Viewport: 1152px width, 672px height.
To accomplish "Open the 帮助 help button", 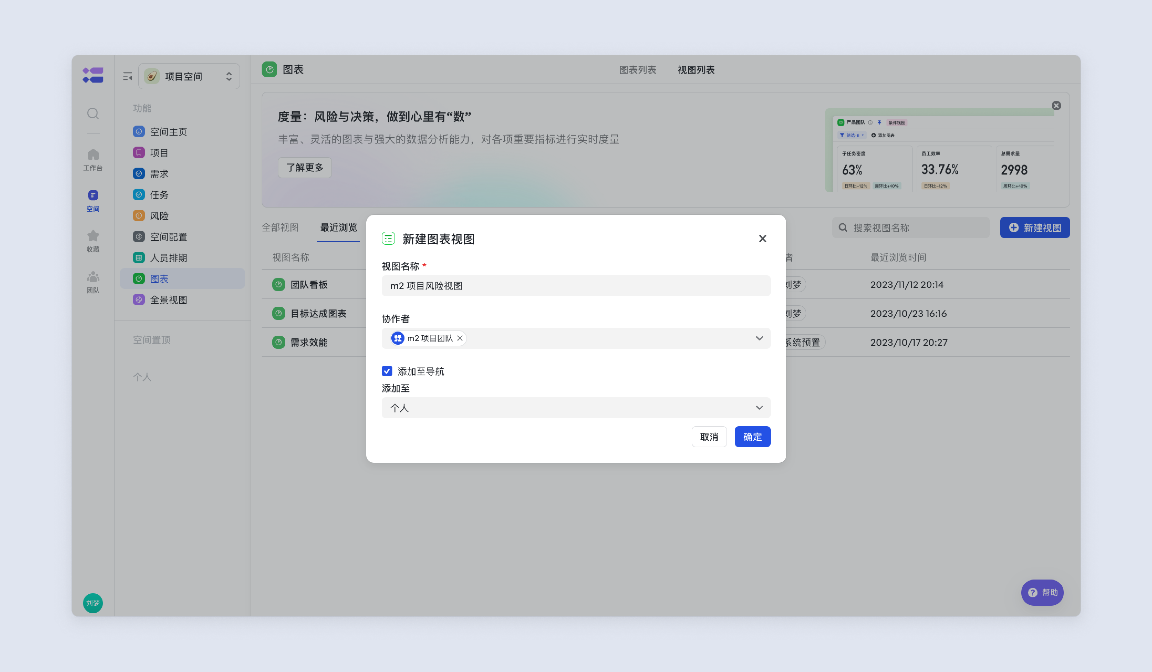I will (x=1042, y=593).
